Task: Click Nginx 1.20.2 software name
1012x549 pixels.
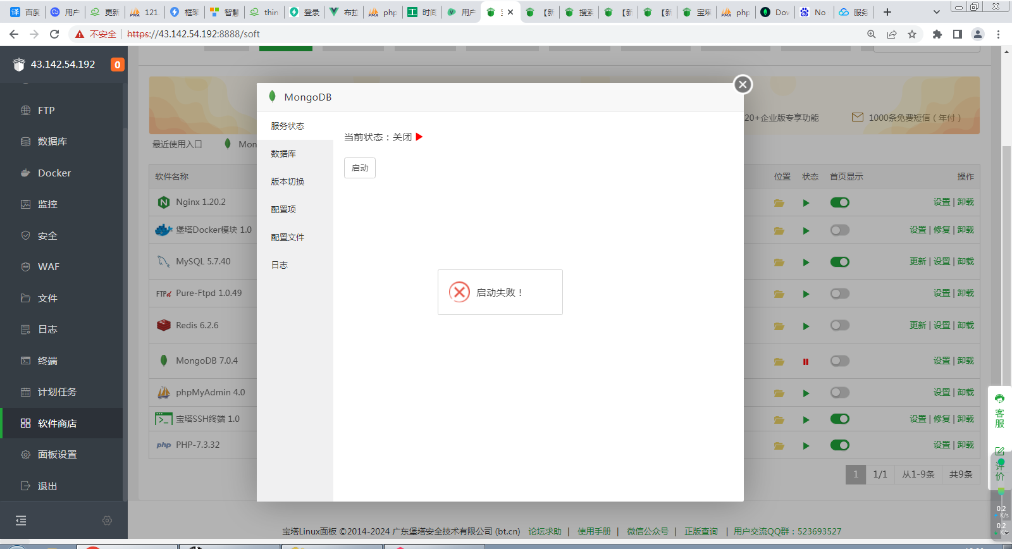Action: click(201, 202)
